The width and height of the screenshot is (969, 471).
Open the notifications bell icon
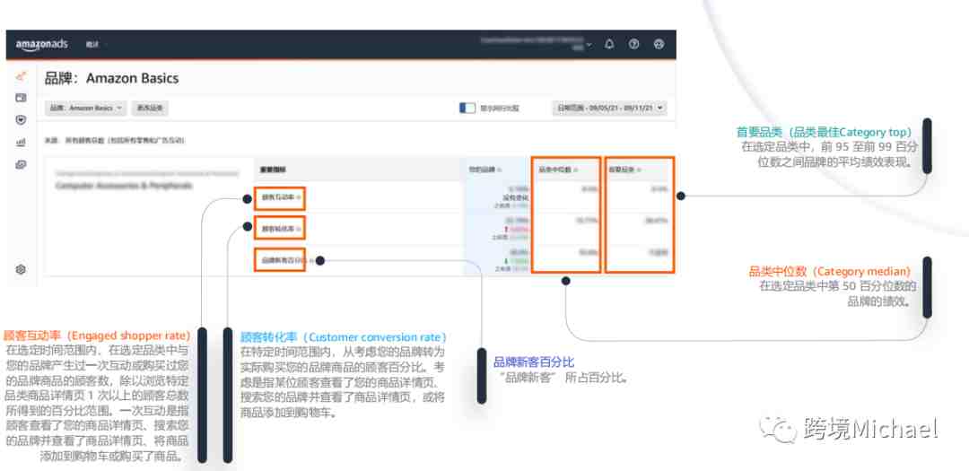tap(609, 45)
